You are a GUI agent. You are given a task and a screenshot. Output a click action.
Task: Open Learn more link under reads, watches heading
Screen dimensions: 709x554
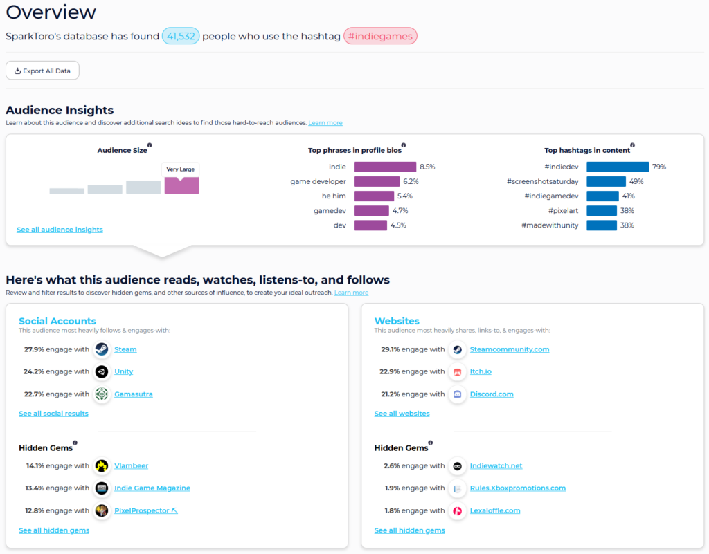pyautogui.click(x=351, y=293)
